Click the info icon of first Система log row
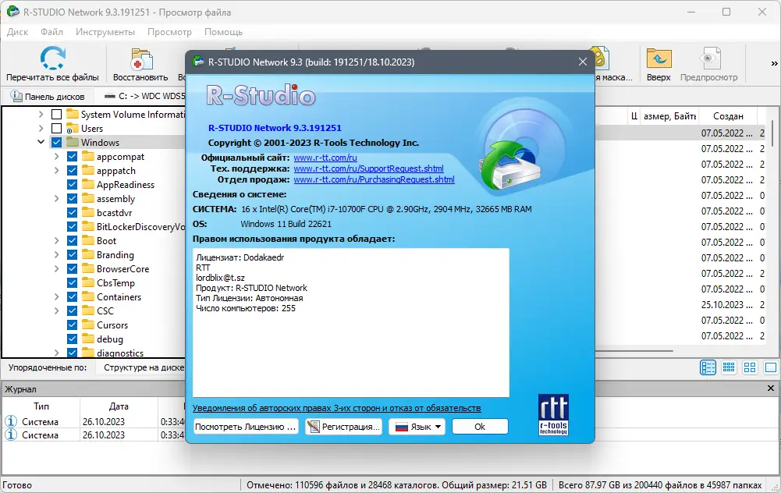Screen dimensions: 781x493 [11, 421]
